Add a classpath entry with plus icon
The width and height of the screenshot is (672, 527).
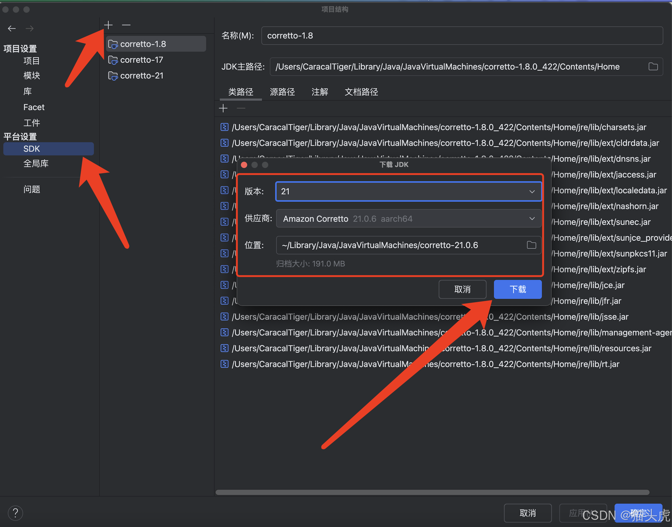tap(223, 109)
